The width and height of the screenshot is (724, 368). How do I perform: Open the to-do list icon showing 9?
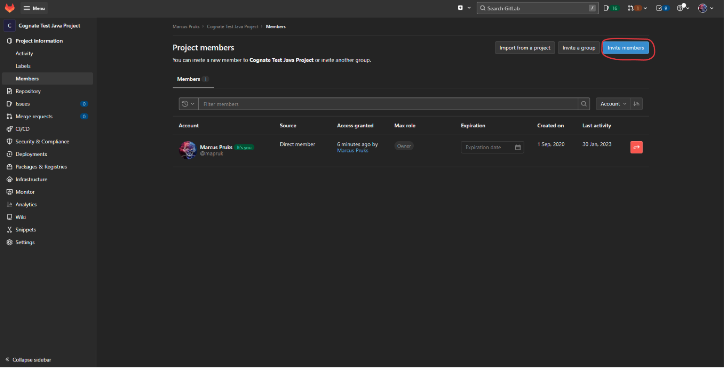tap(662, 8)
